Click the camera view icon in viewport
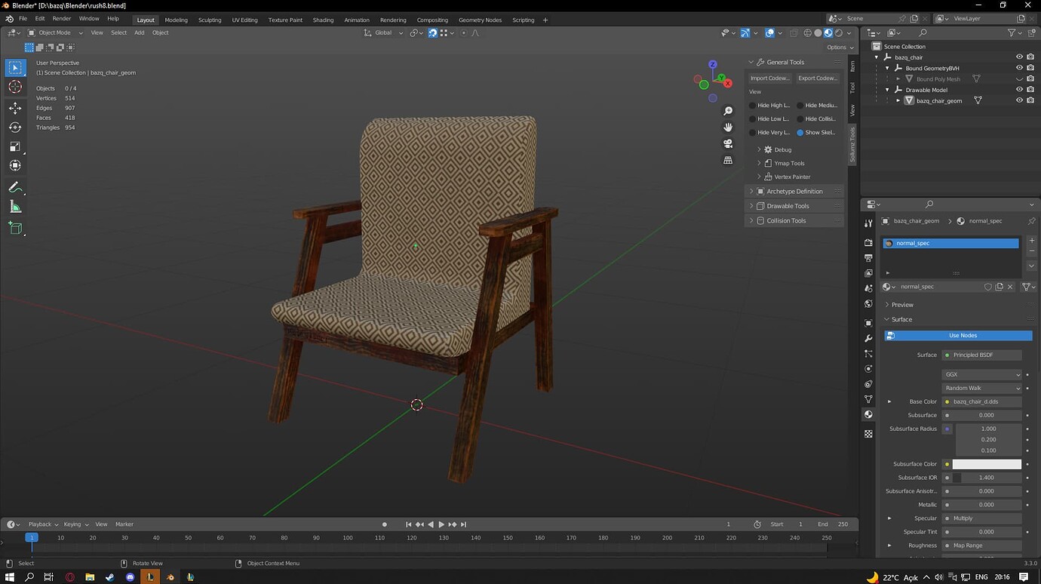The width and height of the screenshot is (1041, 584). pyautogui.click(x=727, y=143)
